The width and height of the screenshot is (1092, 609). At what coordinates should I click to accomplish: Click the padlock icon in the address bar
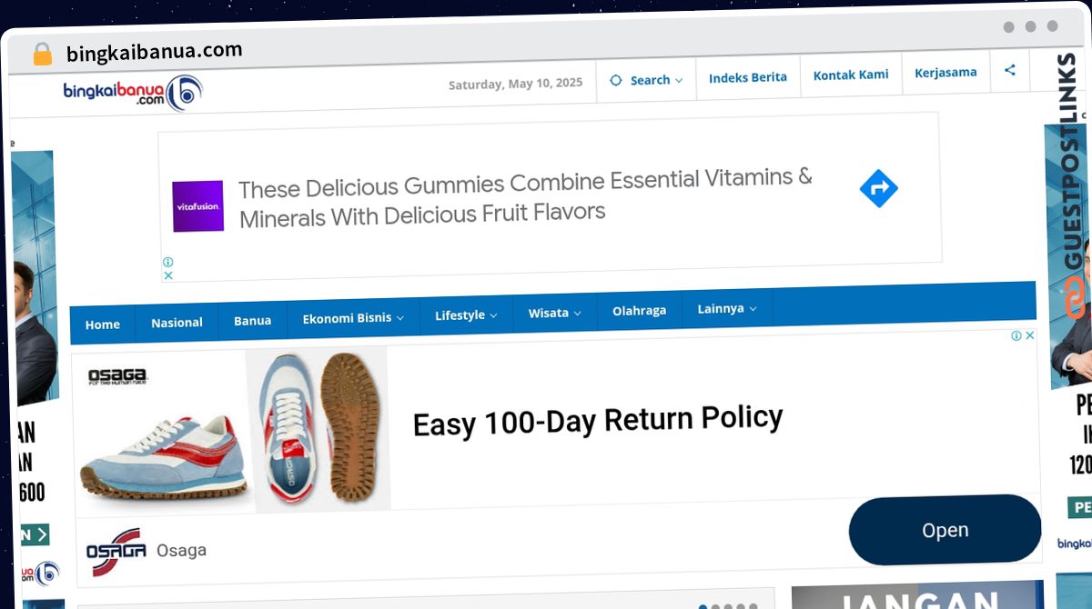coord(43,55)
